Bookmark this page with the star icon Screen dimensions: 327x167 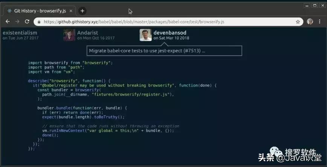(298, 22)
